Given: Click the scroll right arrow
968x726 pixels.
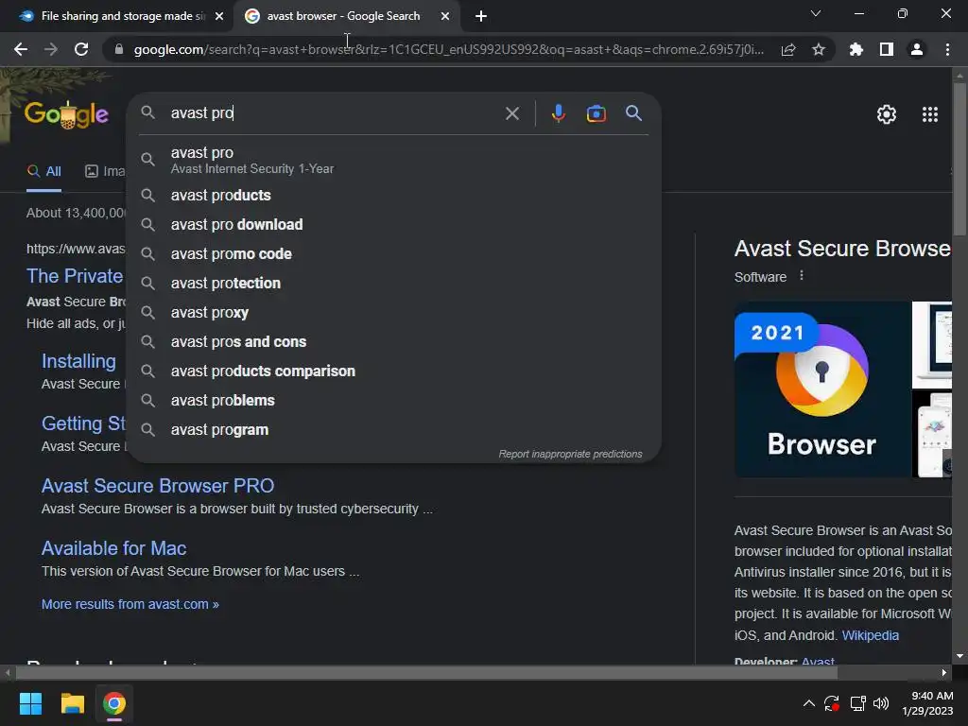Looking at the screenshot, I should [944, 672].
